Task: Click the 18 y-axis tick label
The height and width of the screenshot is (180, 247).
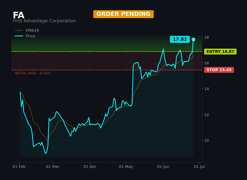Action: (206, 37)
